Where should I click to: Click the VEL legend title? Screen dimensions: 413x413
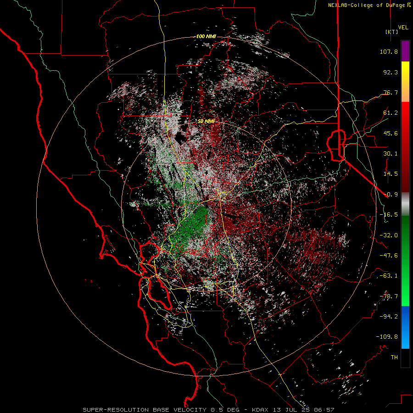pos(403,28)
